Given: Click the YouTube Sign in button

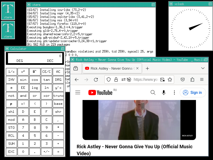Looking at the screenshot, I should point(193,93).
